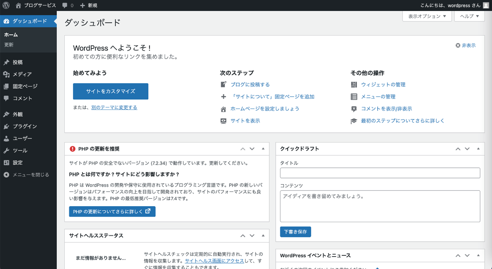Click the サイトをカスタマイズ button
Image resolution: width=492 pixels, height=269 pixels.
click(111, 91)
